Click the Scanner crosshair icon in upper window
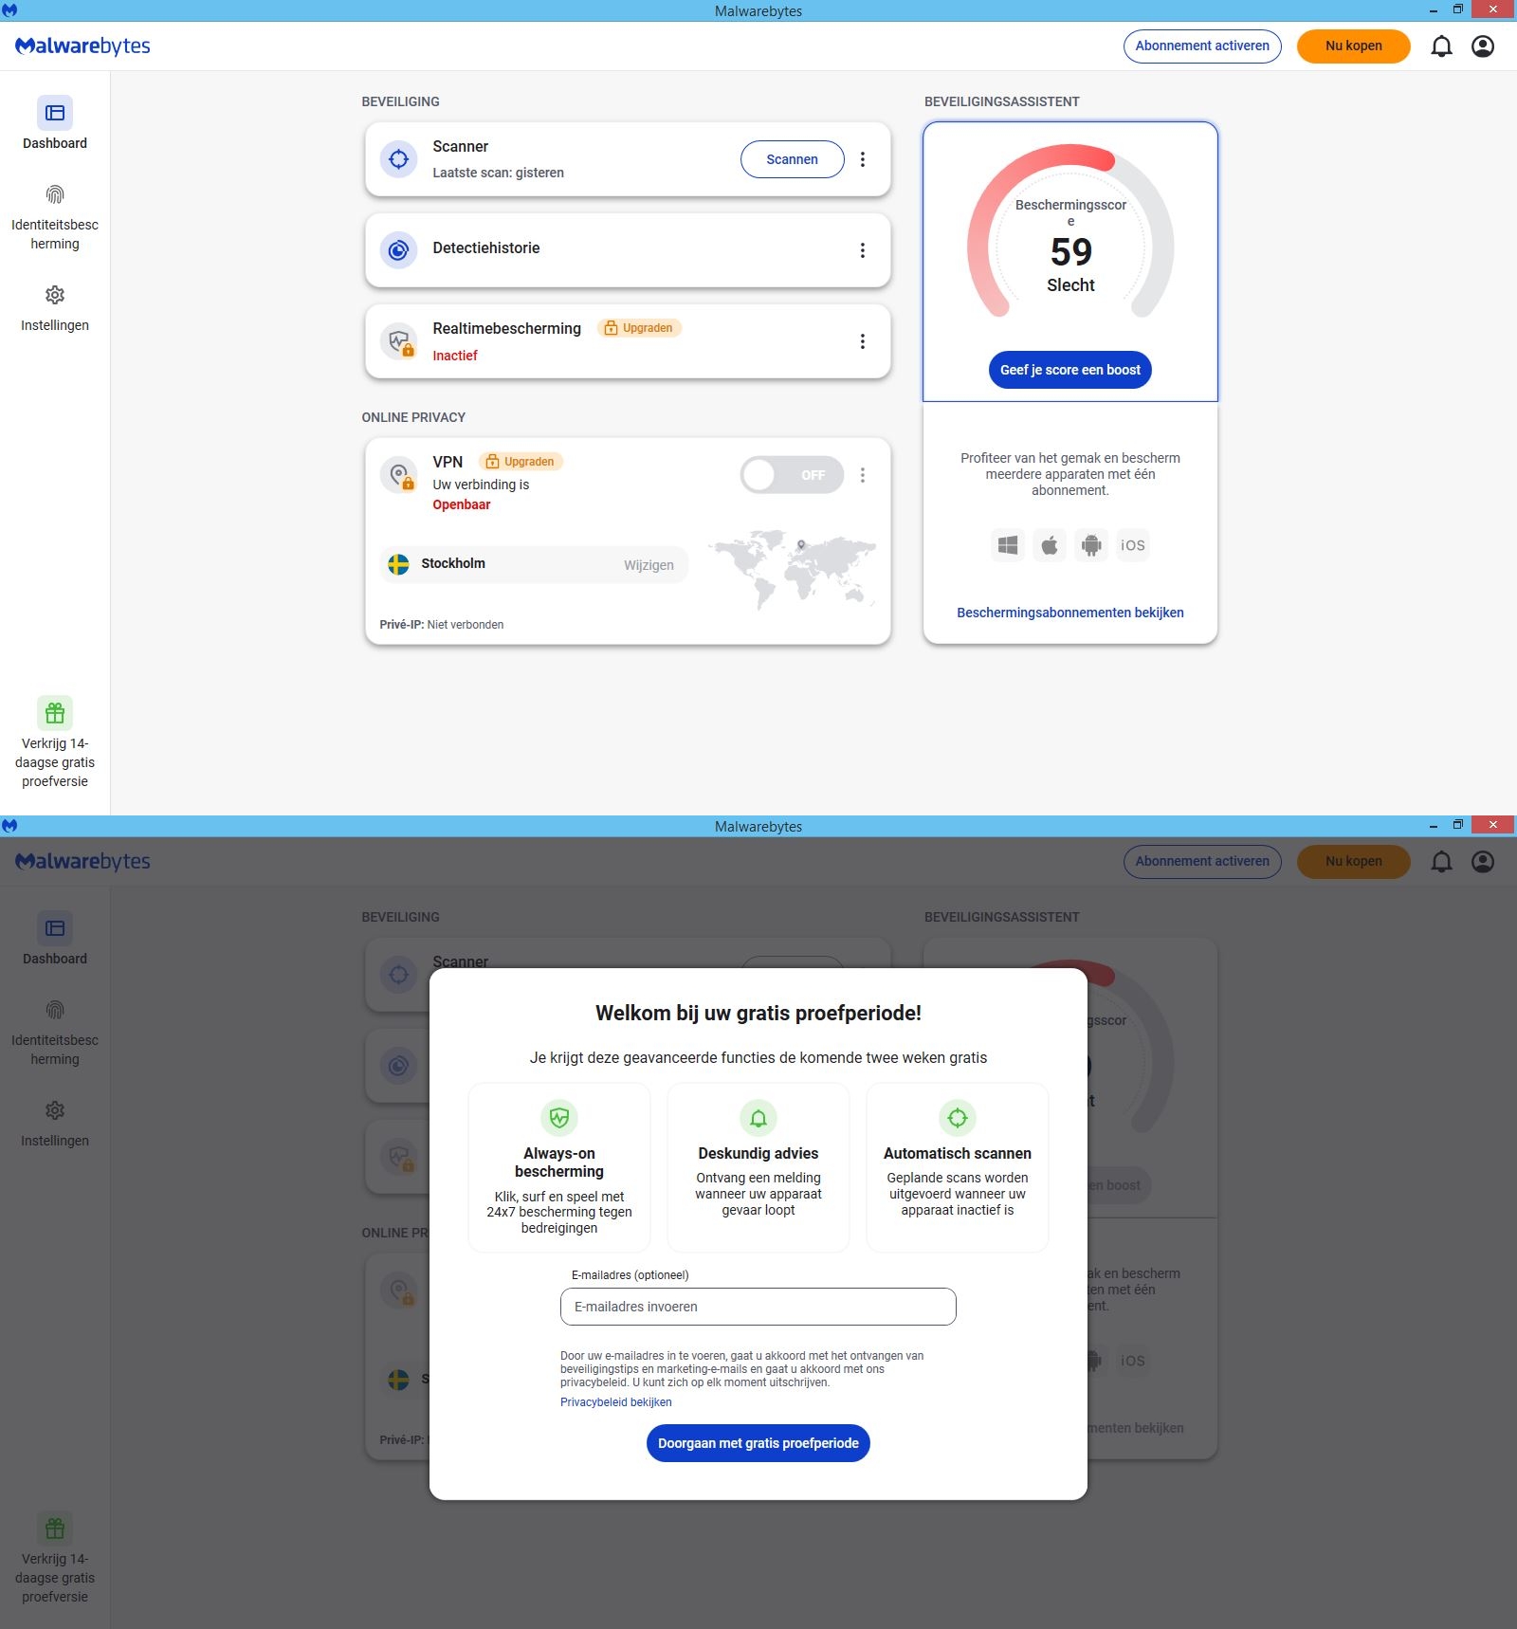 [x=399, y=159]
